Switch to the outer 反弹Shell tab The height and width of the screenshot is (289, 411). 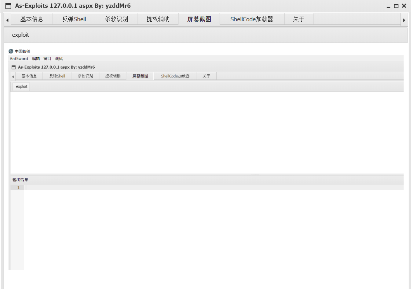tap(74, 19)
